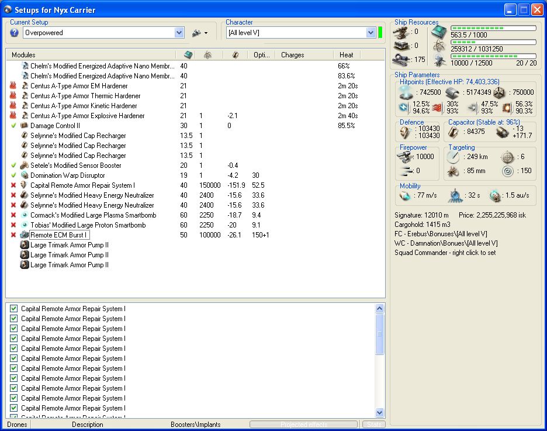Toggle overheat flame on Centus A-Type Armor Kinetic Hardener
The height and width of the screenshot is (431, 547).
coord(13,106)
